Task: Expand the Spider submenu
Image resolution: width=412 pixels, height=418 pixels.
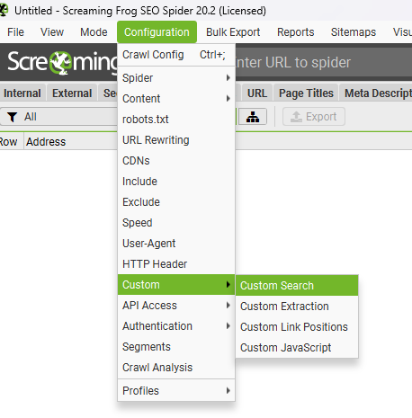Action: point(176,78)
